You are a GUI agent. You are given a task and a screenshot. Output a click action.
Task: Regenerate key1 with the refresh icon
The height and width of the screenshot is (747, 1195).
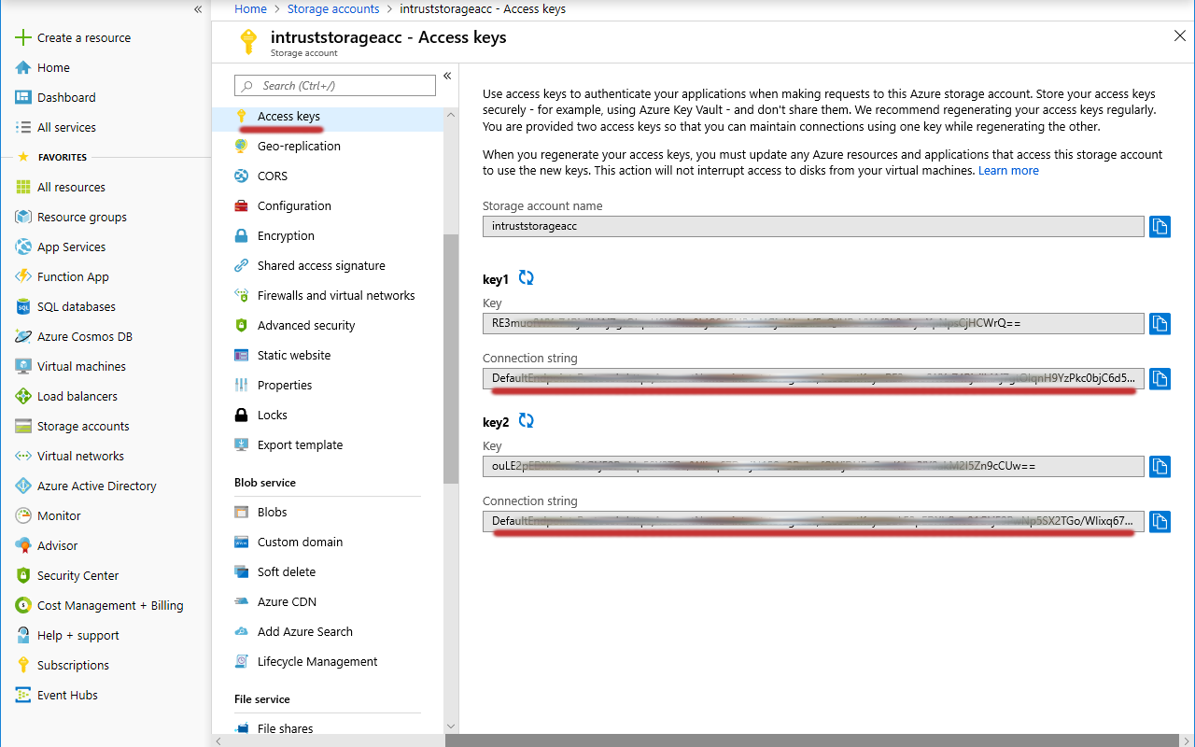(x=527, y=278)
